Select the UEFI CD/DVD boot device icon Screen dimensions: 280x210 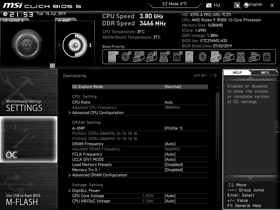point(126,57)
